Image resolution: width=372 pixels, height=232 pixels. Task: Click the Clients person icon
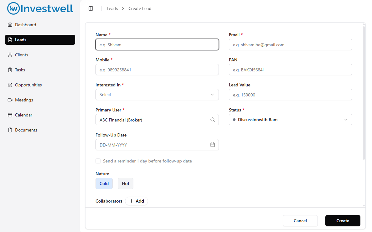10,55
